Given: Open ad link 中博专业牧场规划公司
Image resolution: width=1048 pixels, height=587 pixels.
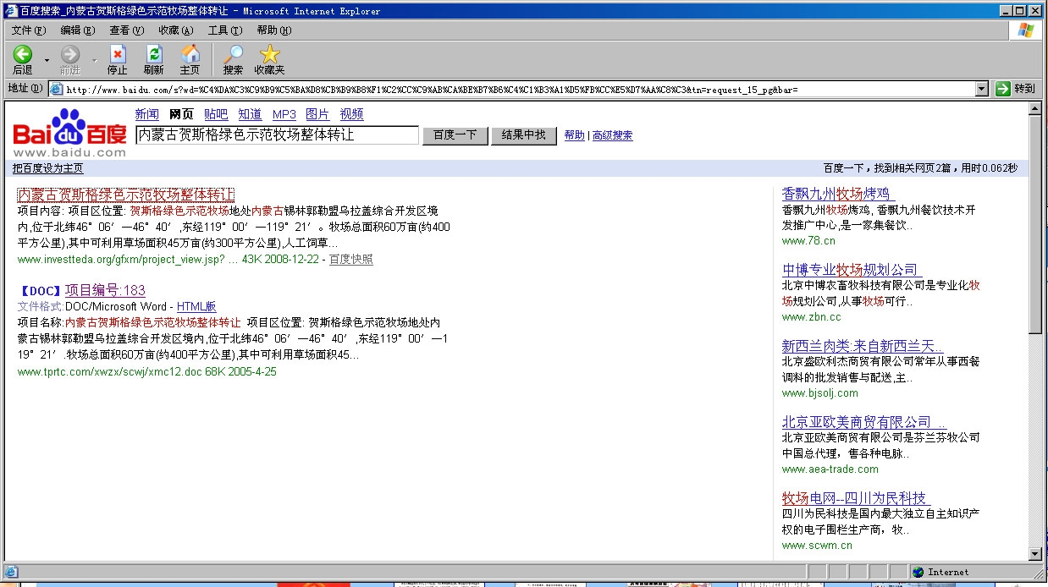Looking at the screenshot, I should [x=851, y=270].
